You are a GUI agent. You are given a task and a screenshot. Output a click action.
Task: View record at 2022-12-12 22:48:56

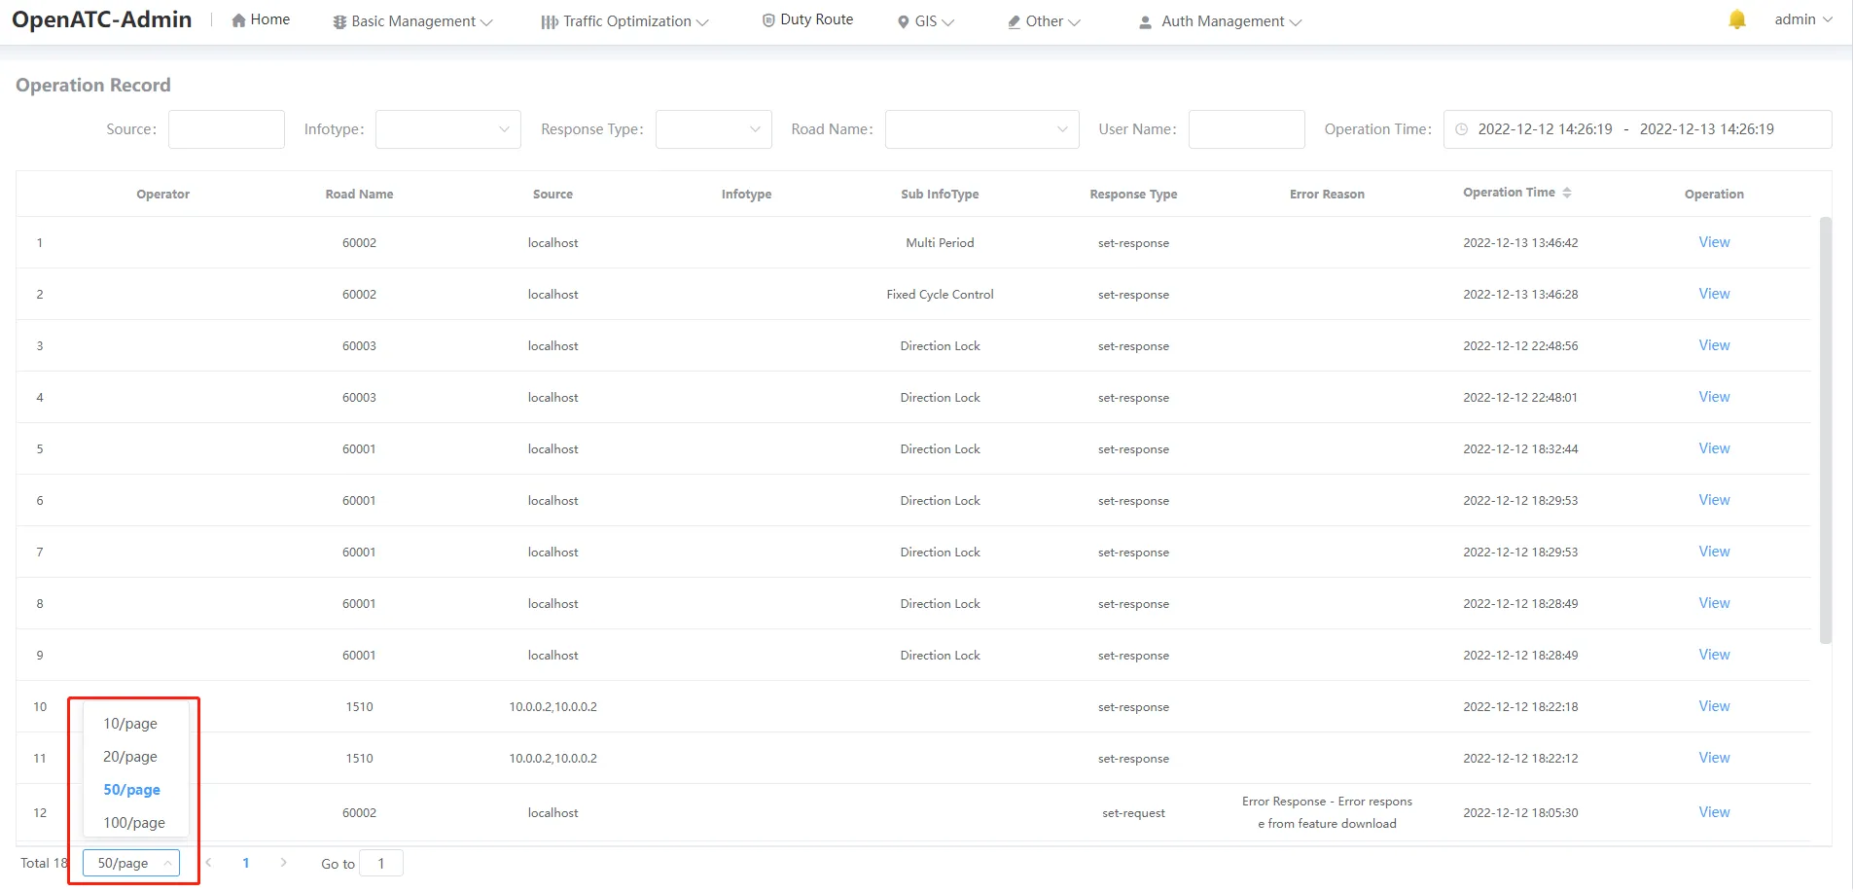click(1714, 345)
